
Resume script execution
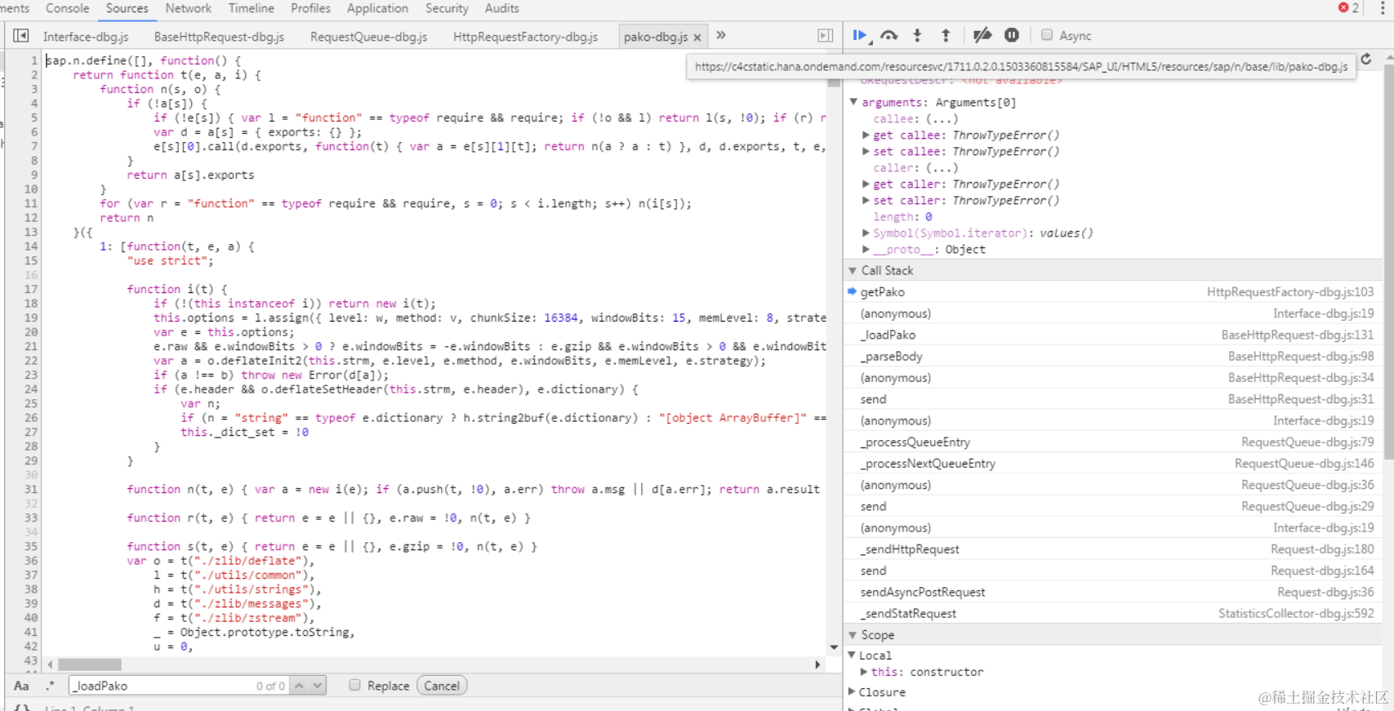(x=860, y=35)
